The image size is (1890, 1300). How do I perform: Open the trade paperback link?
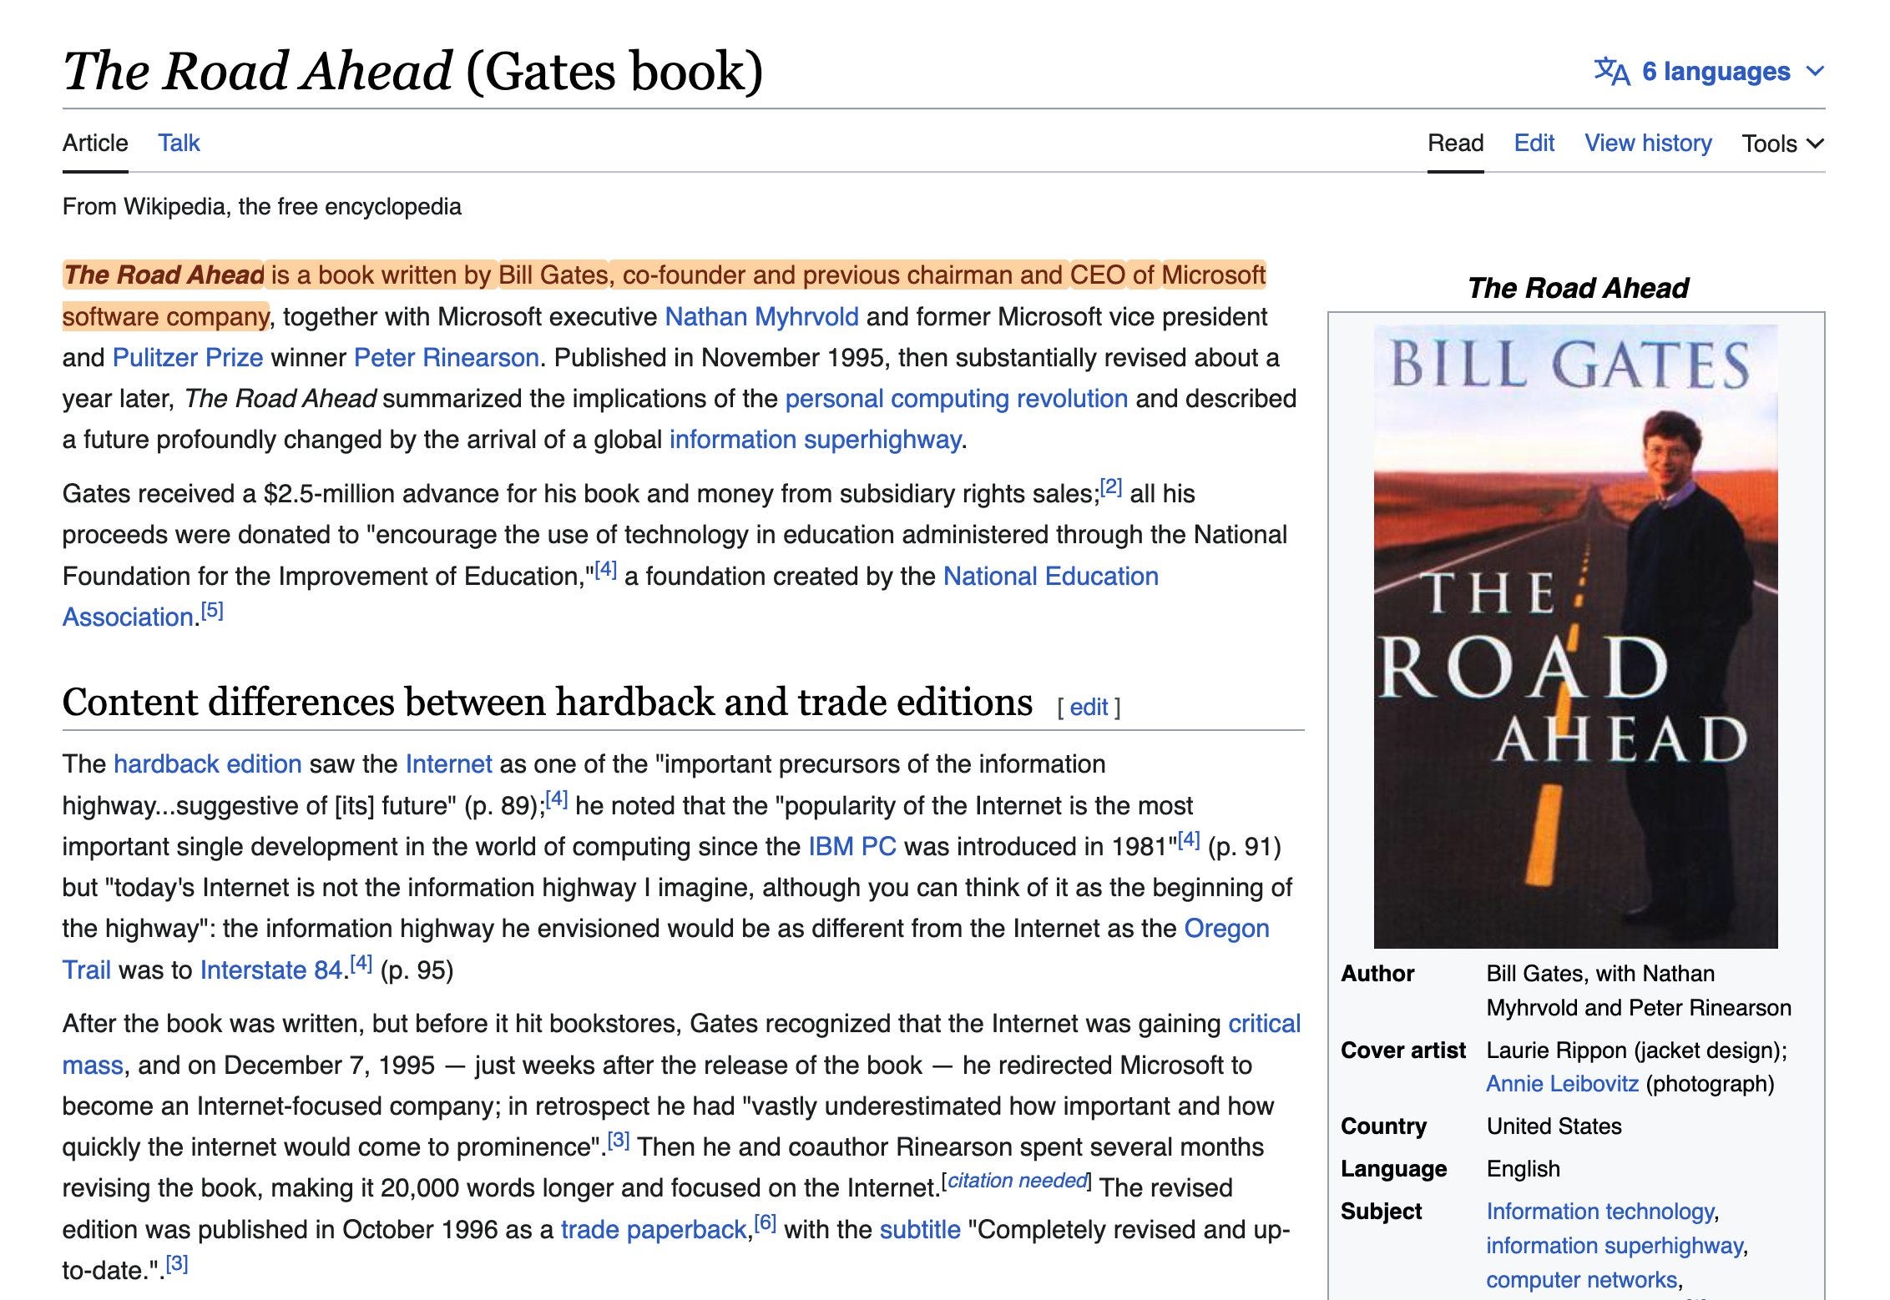coord(654,1230)
